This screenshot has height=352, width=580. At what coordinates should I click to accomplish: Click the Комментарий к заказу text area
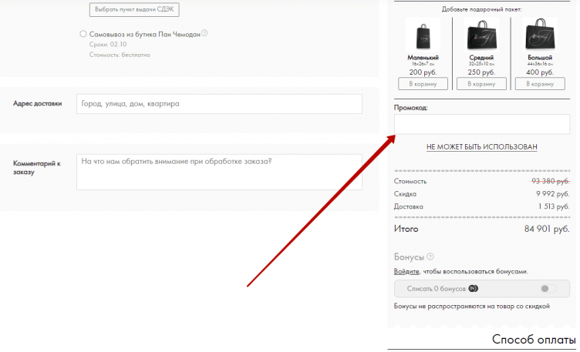coord(219,172)
